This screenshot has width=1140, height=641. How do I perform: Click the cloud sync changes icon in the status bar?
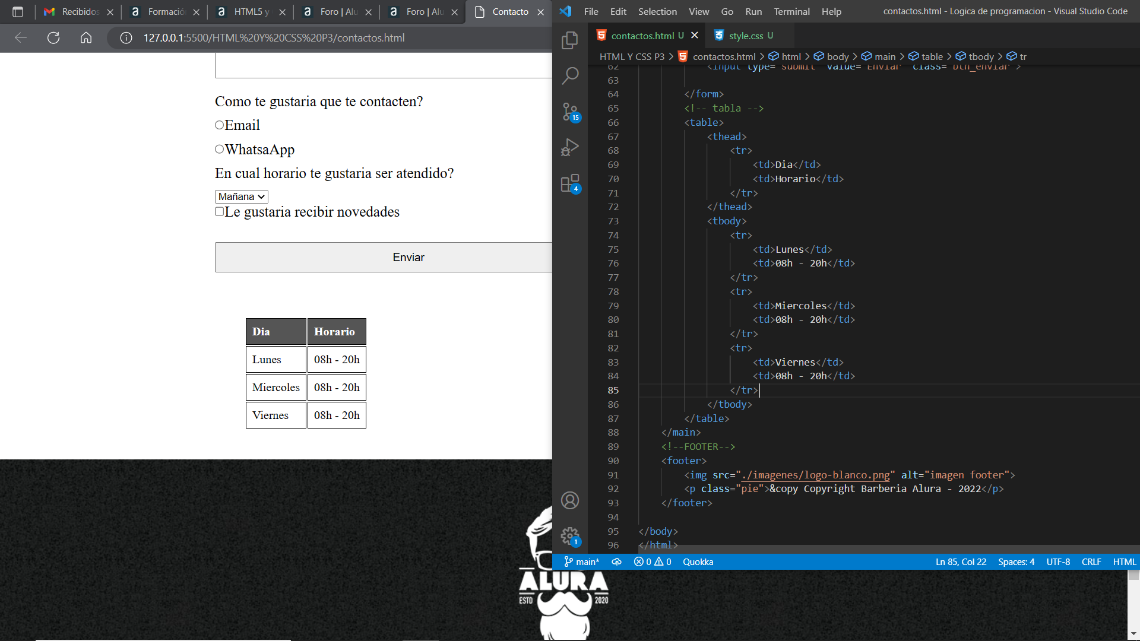(617, 561)
